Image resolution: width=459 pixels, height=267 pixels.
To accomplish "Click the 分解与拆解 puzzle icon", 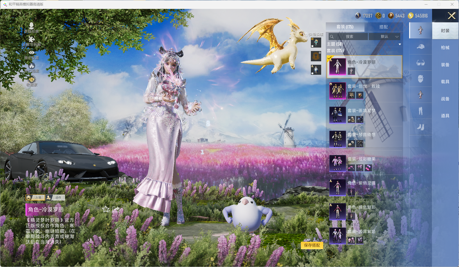I will tap(32, 40).
